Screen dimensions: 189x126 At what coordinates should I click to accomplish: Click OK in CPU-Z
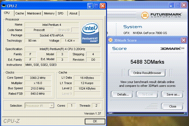tap(95, 121)
